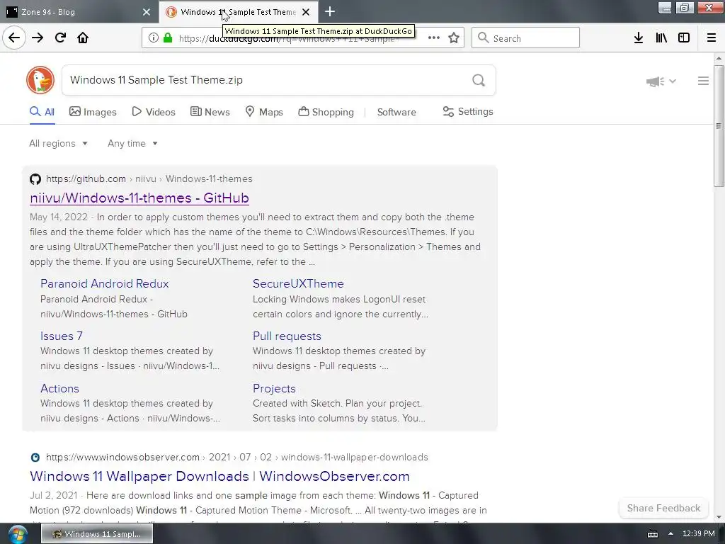The image size is (725, 544).
Task: Expand the Any time filter
Action: [132, 143]
